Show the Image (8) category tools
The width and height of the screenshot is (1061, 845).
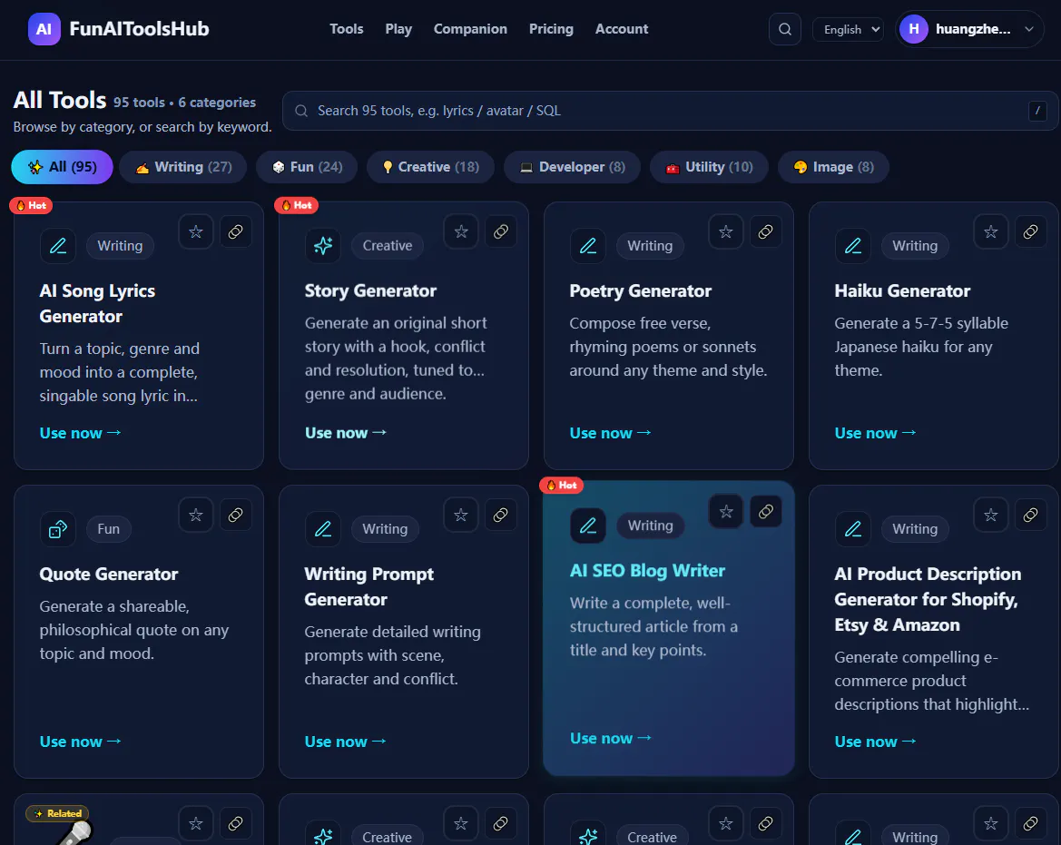point(833,167)
